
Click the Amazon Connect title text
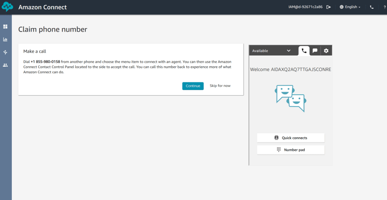(43, 7)
